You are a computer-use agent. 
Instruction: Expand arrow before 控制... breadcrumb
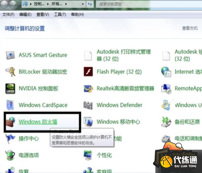pyautogui.click(x=31, y=4)
